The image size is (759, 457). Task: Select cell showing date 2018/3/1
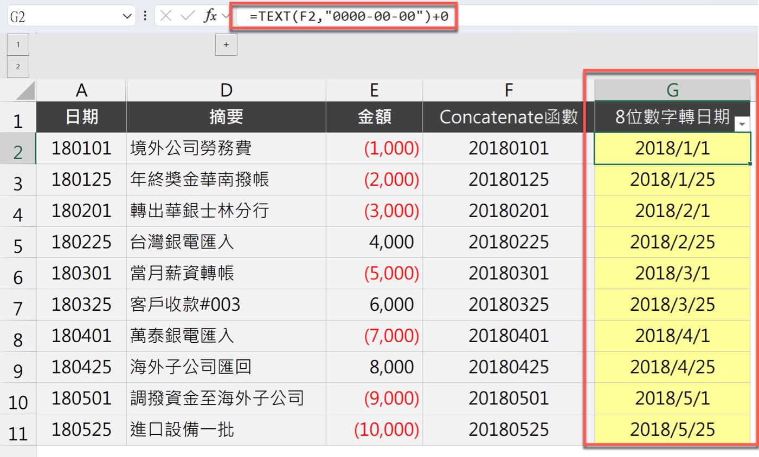(x=672, y=273)
